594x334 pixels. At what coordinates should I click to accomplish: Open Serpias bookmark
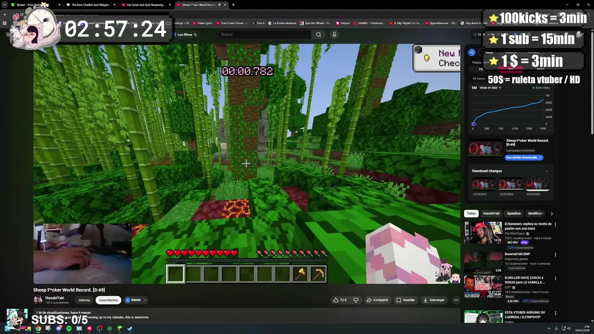[x=342, y=23]
